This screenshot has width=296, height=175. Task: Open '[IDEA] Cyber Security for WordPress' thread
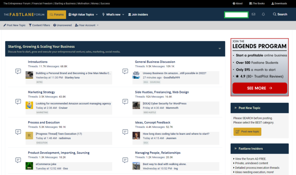pyautogui.click(x=165, y=103)
